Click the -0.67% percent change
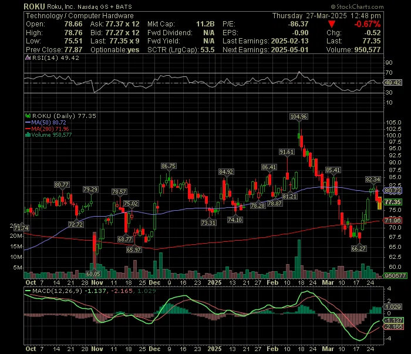 [368, 25]
